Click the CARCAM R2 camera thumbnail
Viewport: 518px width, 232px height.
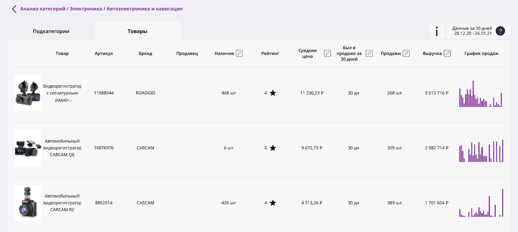pyautogui.click(x=28, y=203)
